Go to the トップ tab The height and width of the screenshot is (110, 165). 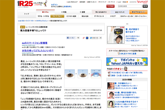[x=27, y=14]
